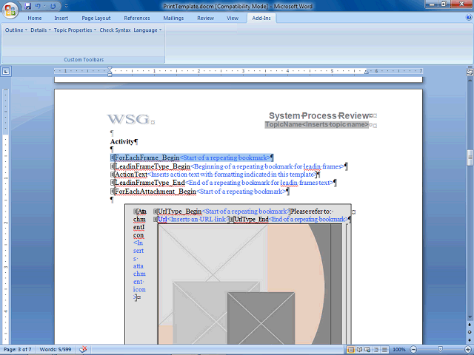The image size is (474, 355).
Task: Click the WSG logo in header
Action: [128, 119]
